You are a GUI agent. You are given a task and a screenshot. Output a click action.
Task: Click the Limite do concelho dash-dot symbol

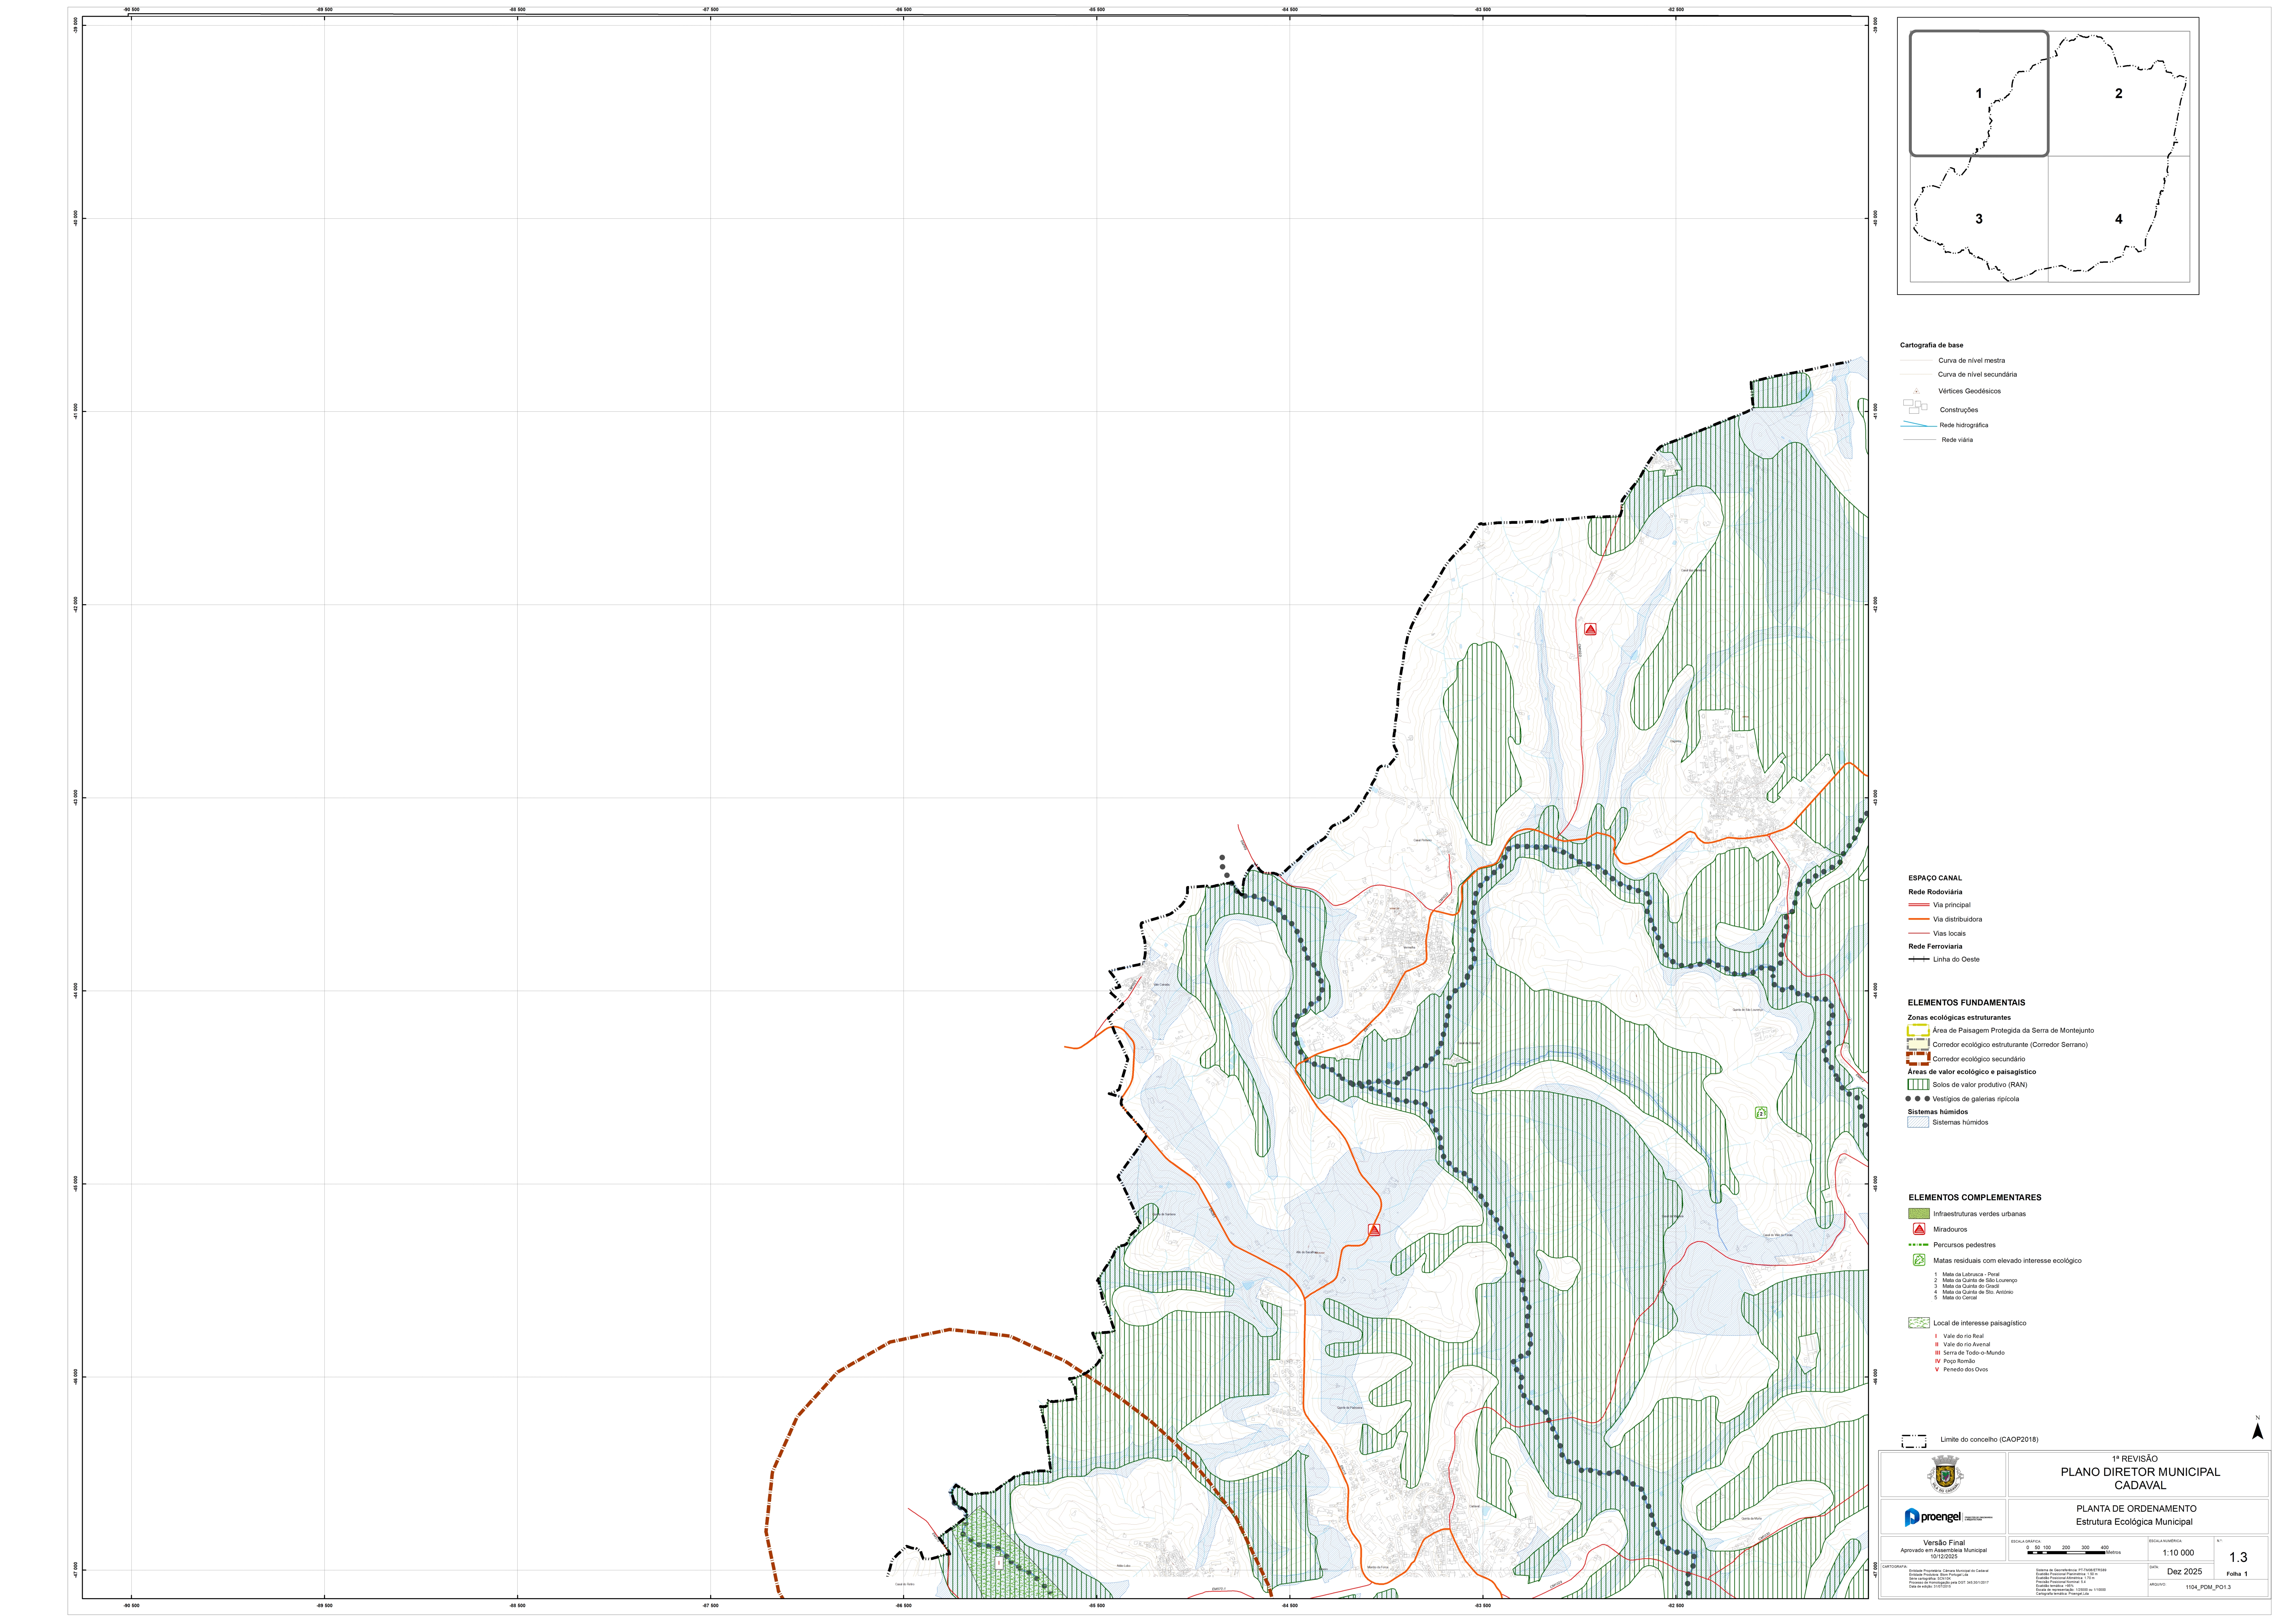[1914, 1441]
